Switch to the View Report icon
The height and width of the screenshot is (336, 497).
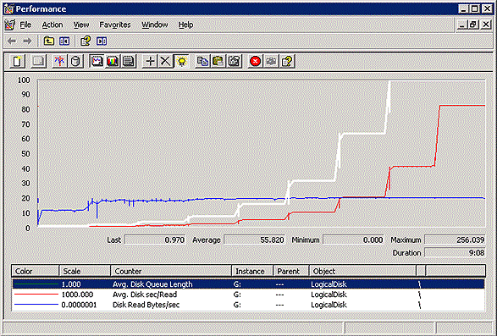[x=129, y=61]
